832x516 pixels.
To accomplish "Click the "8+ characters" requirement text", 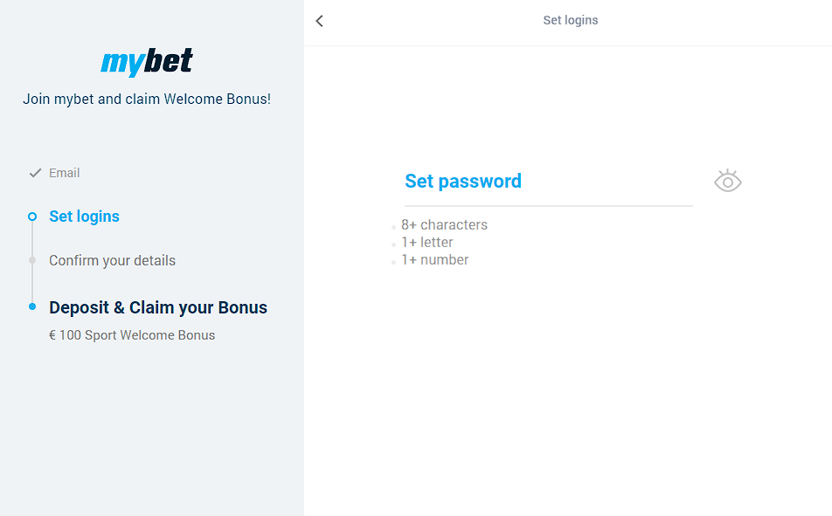I will click(x=444, y=224).
